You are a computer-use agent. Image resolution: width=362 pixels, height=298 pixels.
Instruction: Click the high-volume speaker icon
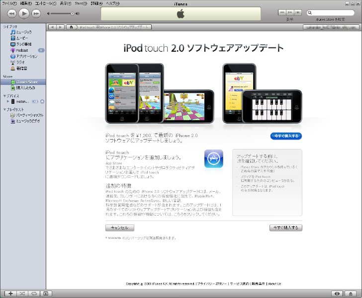[78, 13]
